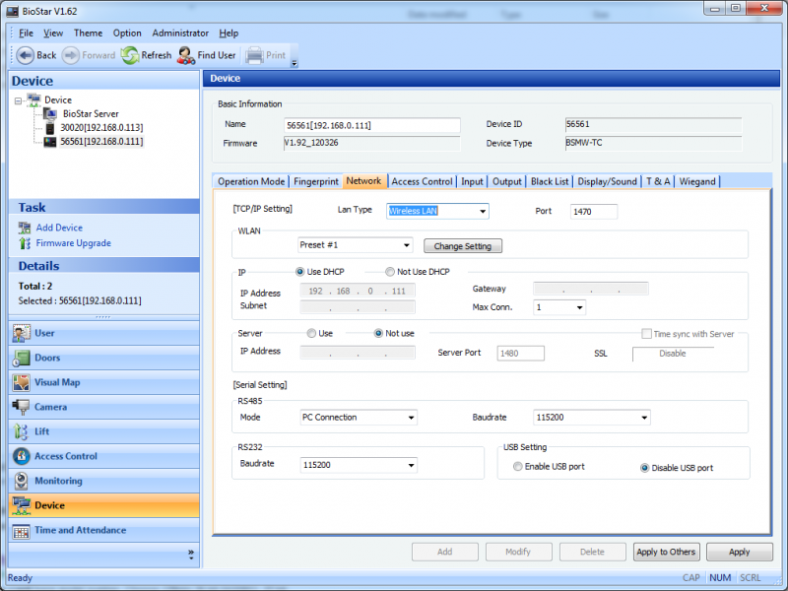
Task: Open the Lan Type dropdown
Action: coord(482,211)
